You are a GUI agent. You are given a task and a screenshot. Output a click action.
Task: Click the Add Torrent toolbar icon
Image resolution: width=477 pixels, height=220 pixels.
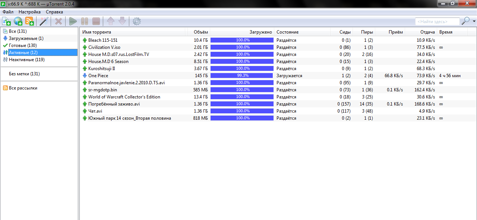(x=6, y=21)
